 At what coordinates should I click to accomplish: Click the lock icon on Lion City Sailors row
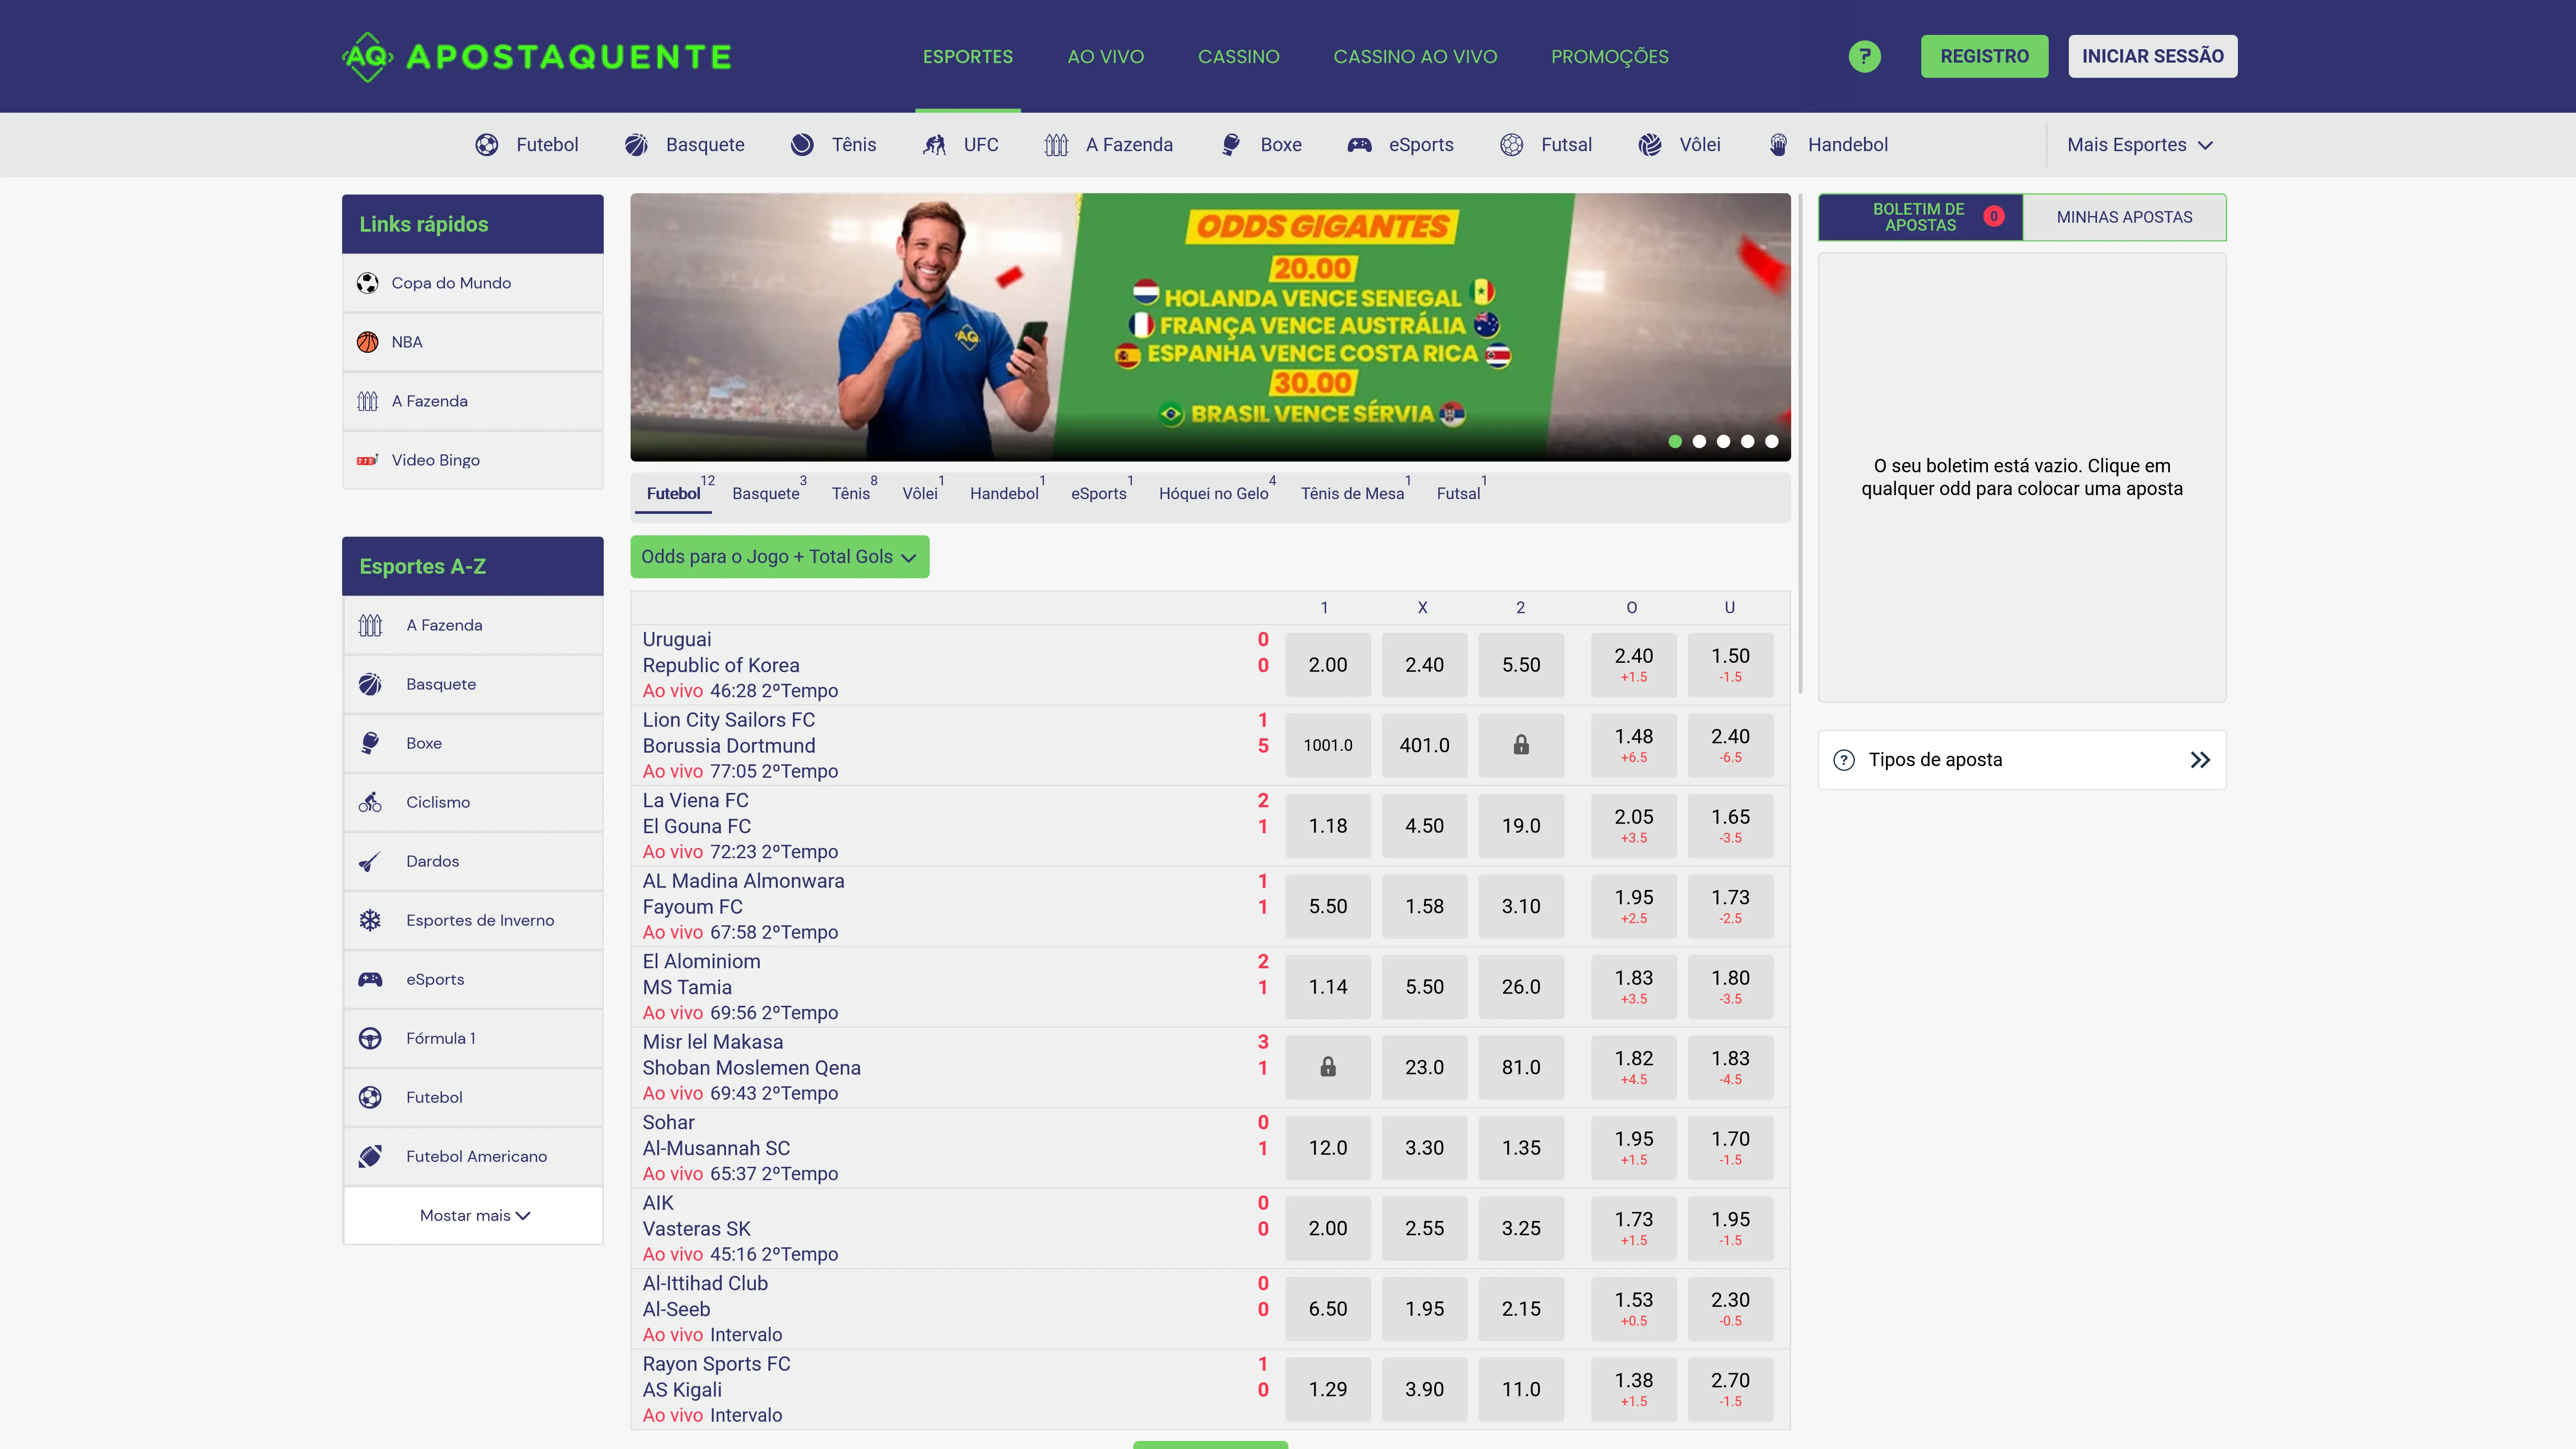point(1521,745)
